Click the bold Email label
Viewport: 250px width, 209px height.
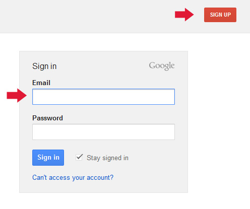click(41, 83)
